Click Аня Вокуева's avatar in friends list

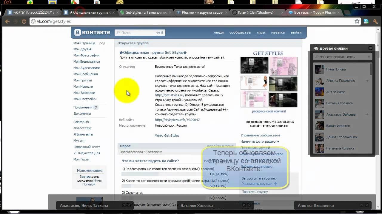[x=320, y=92]
